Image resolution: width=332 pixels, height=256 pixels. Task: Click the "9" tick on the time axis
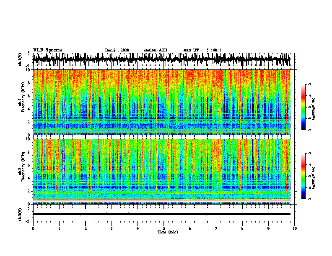click(268, 228)
